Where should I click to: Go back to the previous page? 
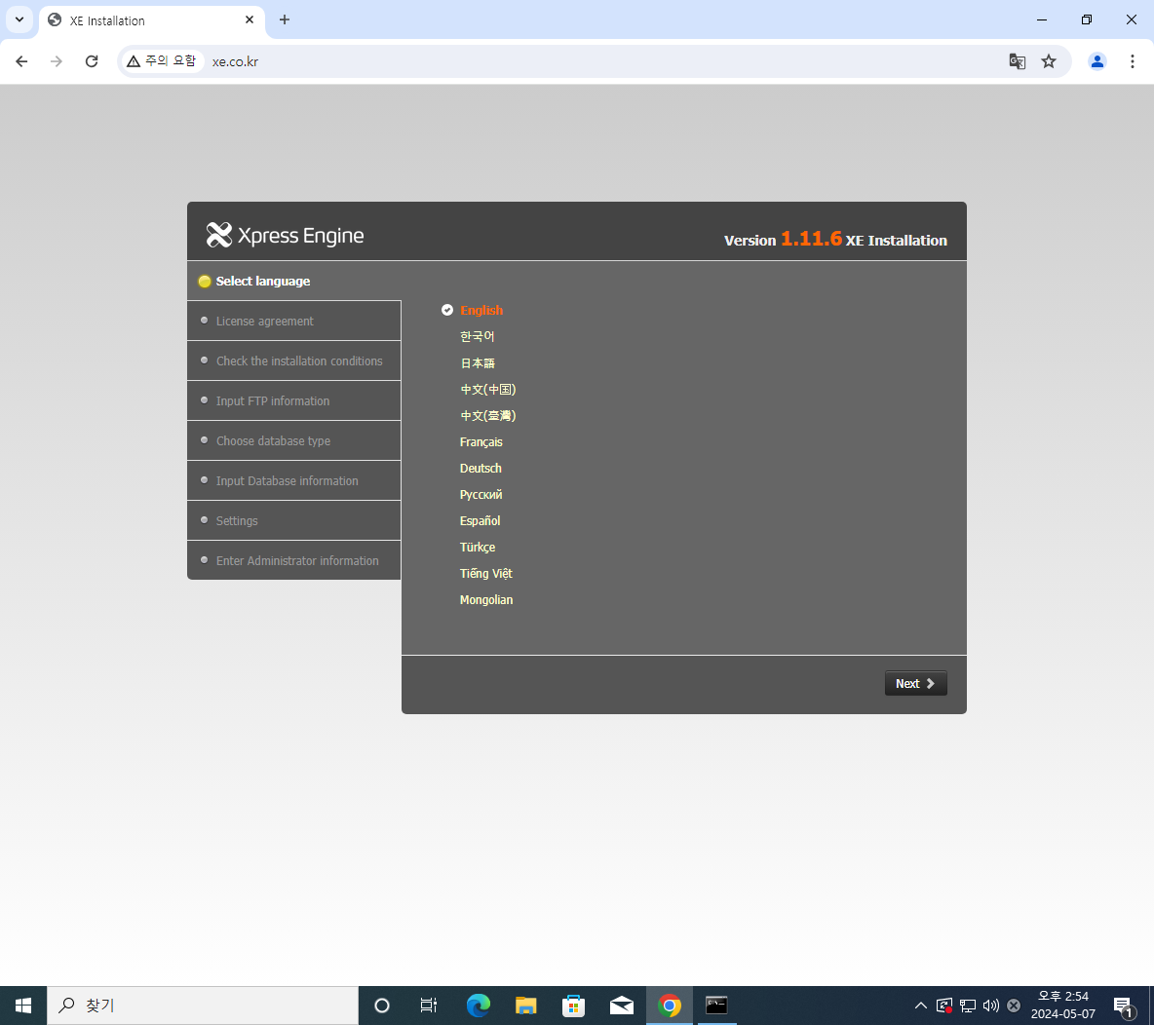[21, 61]
